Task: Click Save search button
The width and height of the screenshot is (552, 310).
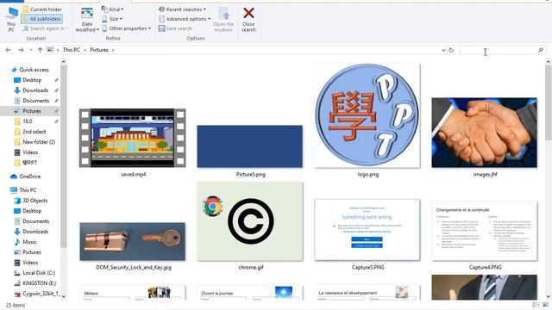Action: [175, 28]
